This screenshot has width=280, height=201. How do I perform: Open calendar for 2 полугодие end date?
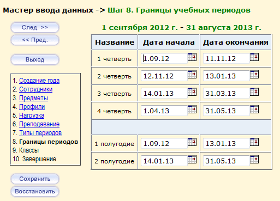254,159
